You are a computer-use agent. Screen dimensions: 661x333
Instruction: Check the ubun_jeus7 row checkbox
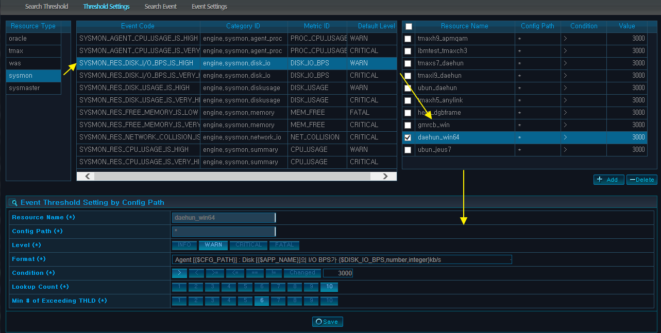point(408,150)
